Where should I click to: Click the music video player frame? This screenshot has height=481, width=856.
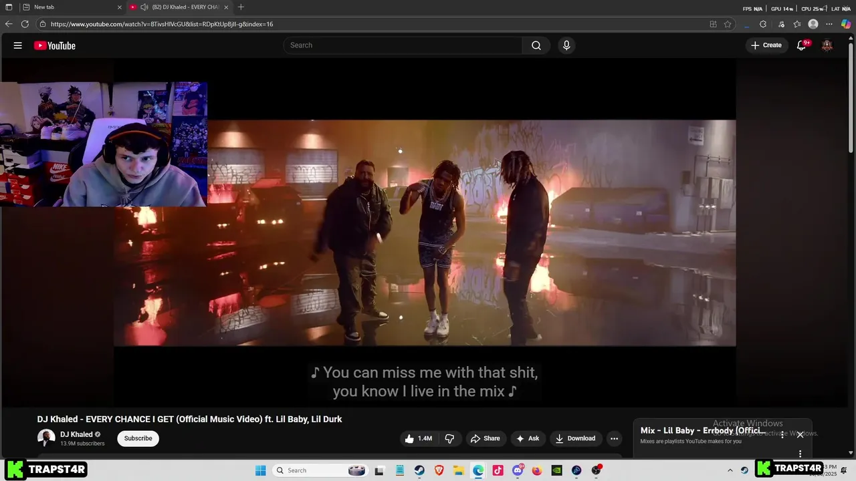click(x=425, y=232)
